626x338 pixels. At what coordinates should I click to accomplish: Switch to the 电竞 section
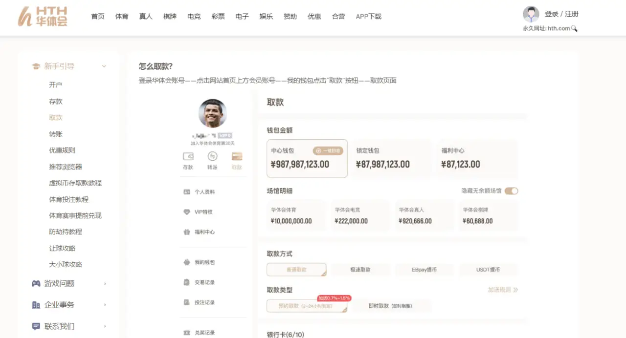pyautogui.click(x=194, y=16)
